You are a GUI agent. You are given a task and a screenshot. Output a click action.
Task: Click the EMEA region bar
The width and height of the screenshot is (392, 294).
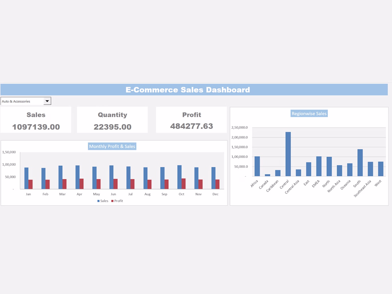pos(319,166)
